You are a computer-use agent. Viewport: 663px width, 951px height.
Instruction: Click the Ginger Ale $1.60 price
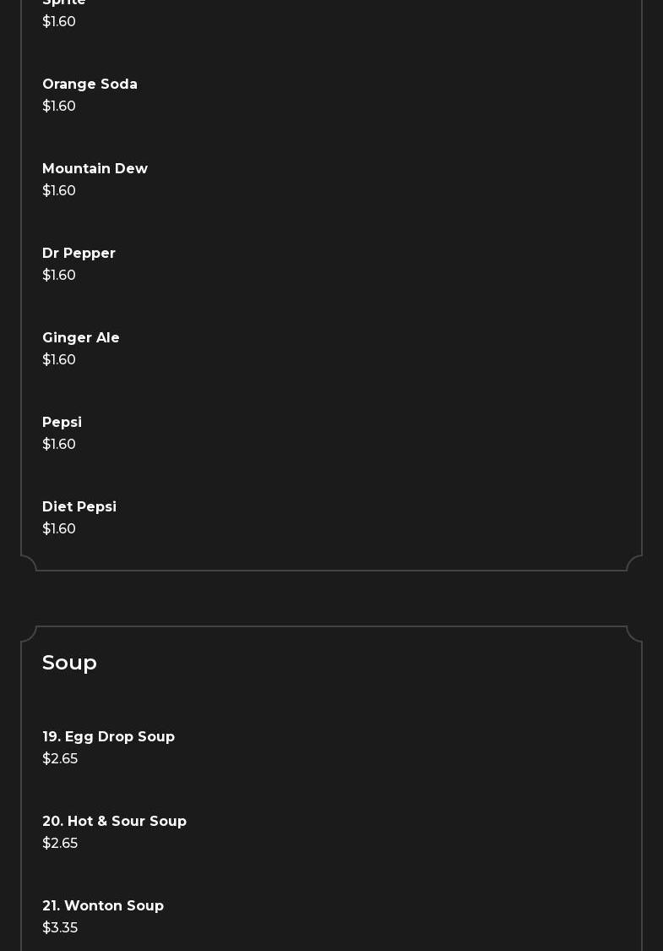pos(59,360)
